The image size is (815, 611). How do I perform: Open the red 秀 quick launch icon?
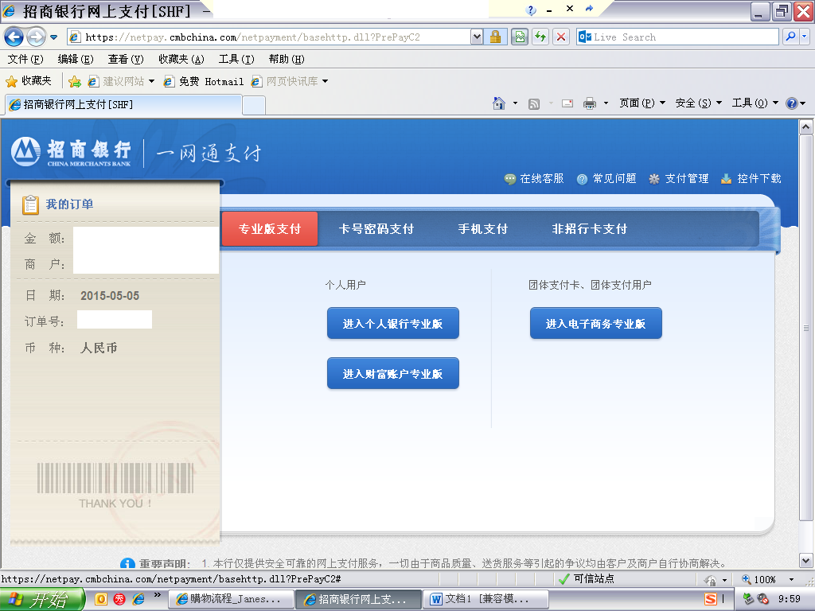pyautogui.click(x=119, y=599)
